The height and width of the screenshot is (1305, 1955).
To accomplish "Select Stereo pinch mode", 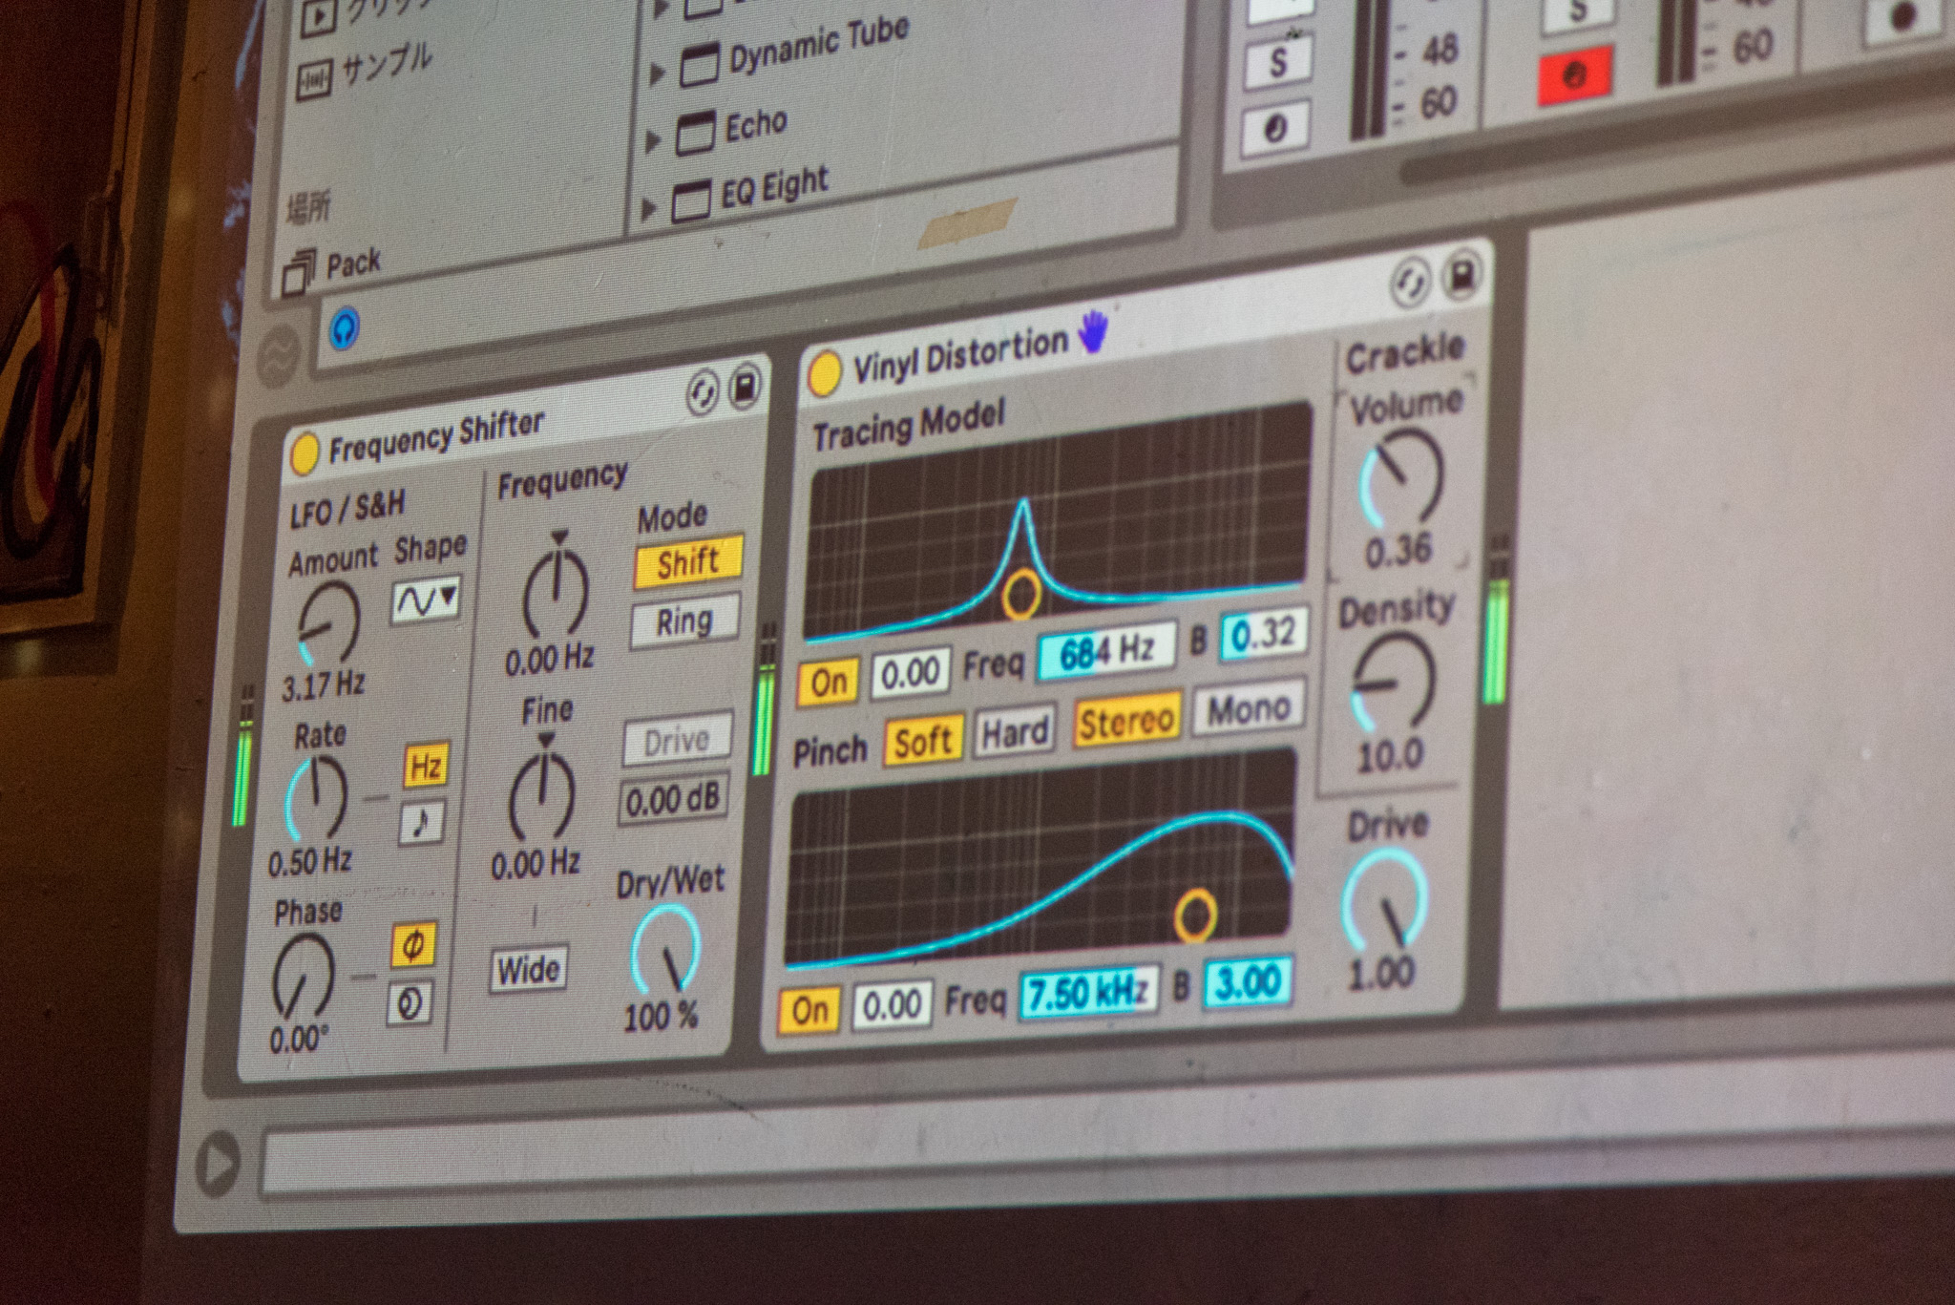I will [x=1126, y=720].
